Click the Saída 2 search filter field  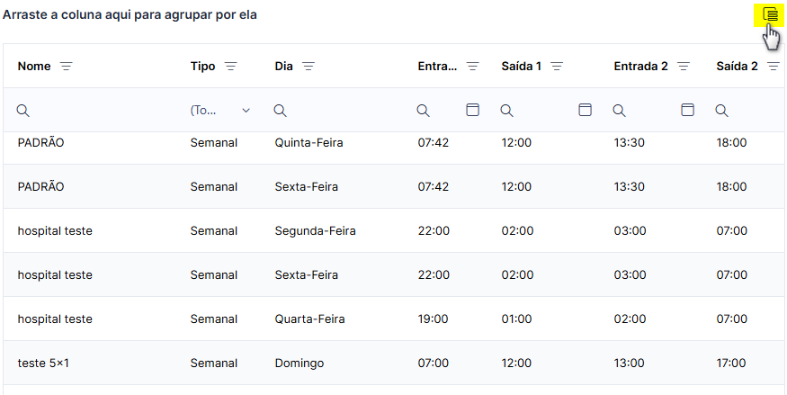pyautogui.click(x=747, y=111)
